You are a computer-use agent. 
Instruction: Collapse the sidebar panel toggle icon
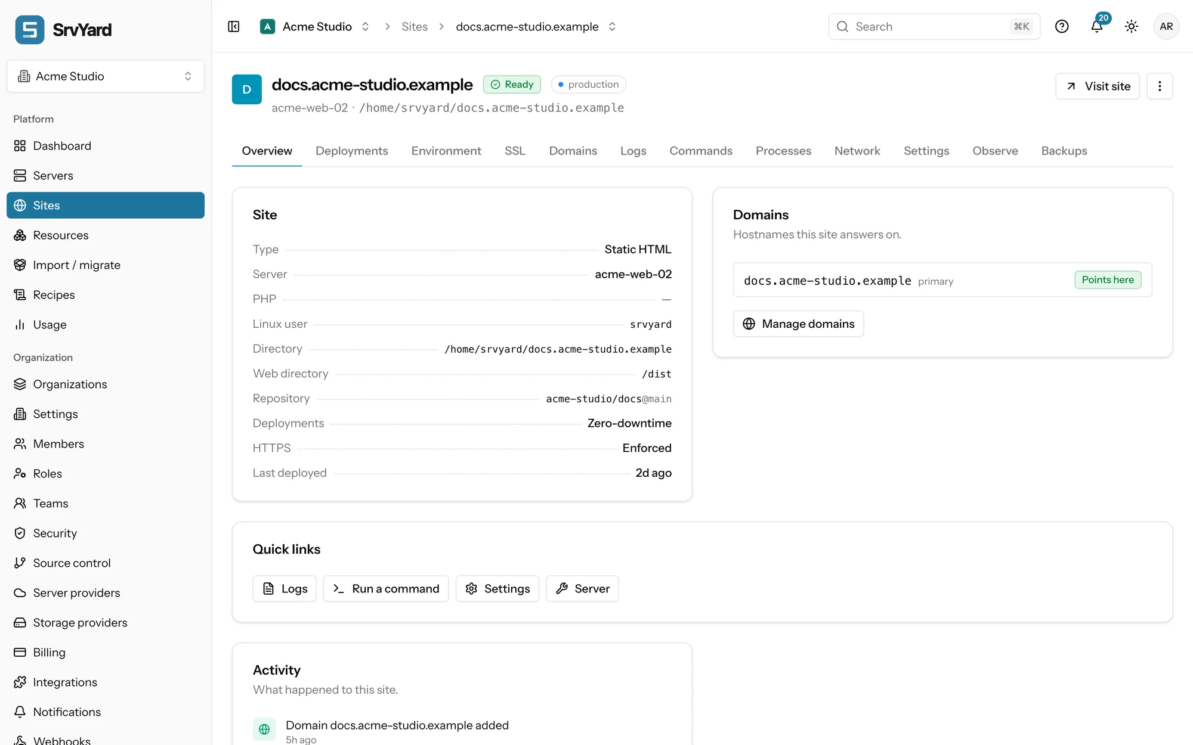(x=234, y=27)
